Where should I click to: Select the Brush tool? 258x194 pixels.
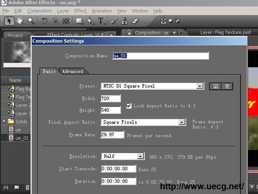click(114, 21)
